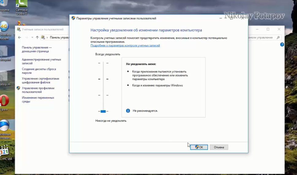
Task: Open Создание дискеты сброса пароля link
Action: [39, 71]
